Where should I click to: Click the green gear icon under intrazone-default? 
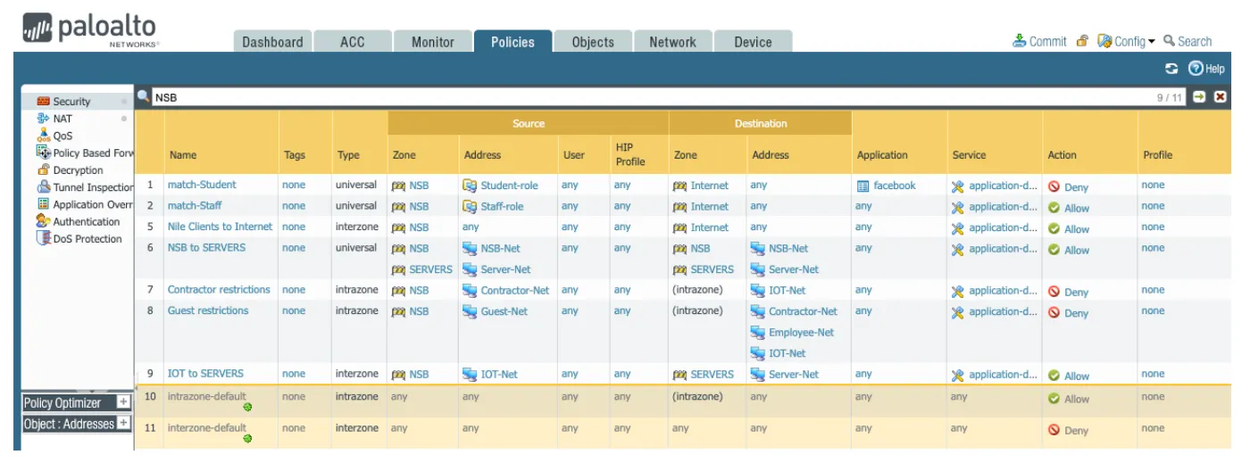point(247,408)
